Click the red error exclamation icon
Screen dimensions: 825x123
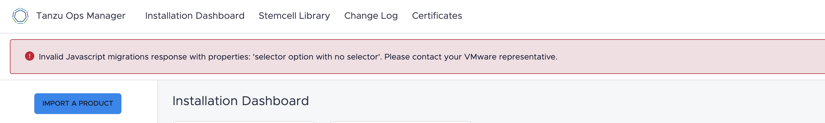[x=29, y=56]
